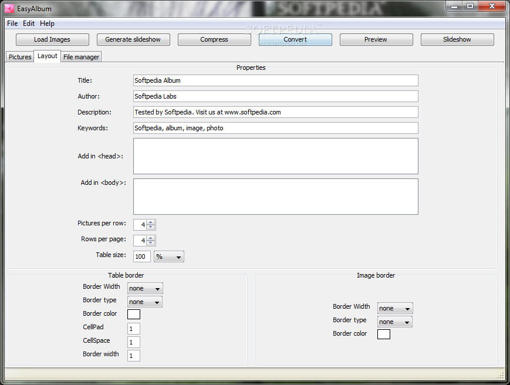Switch to the Pictures tab

point(20,57)
